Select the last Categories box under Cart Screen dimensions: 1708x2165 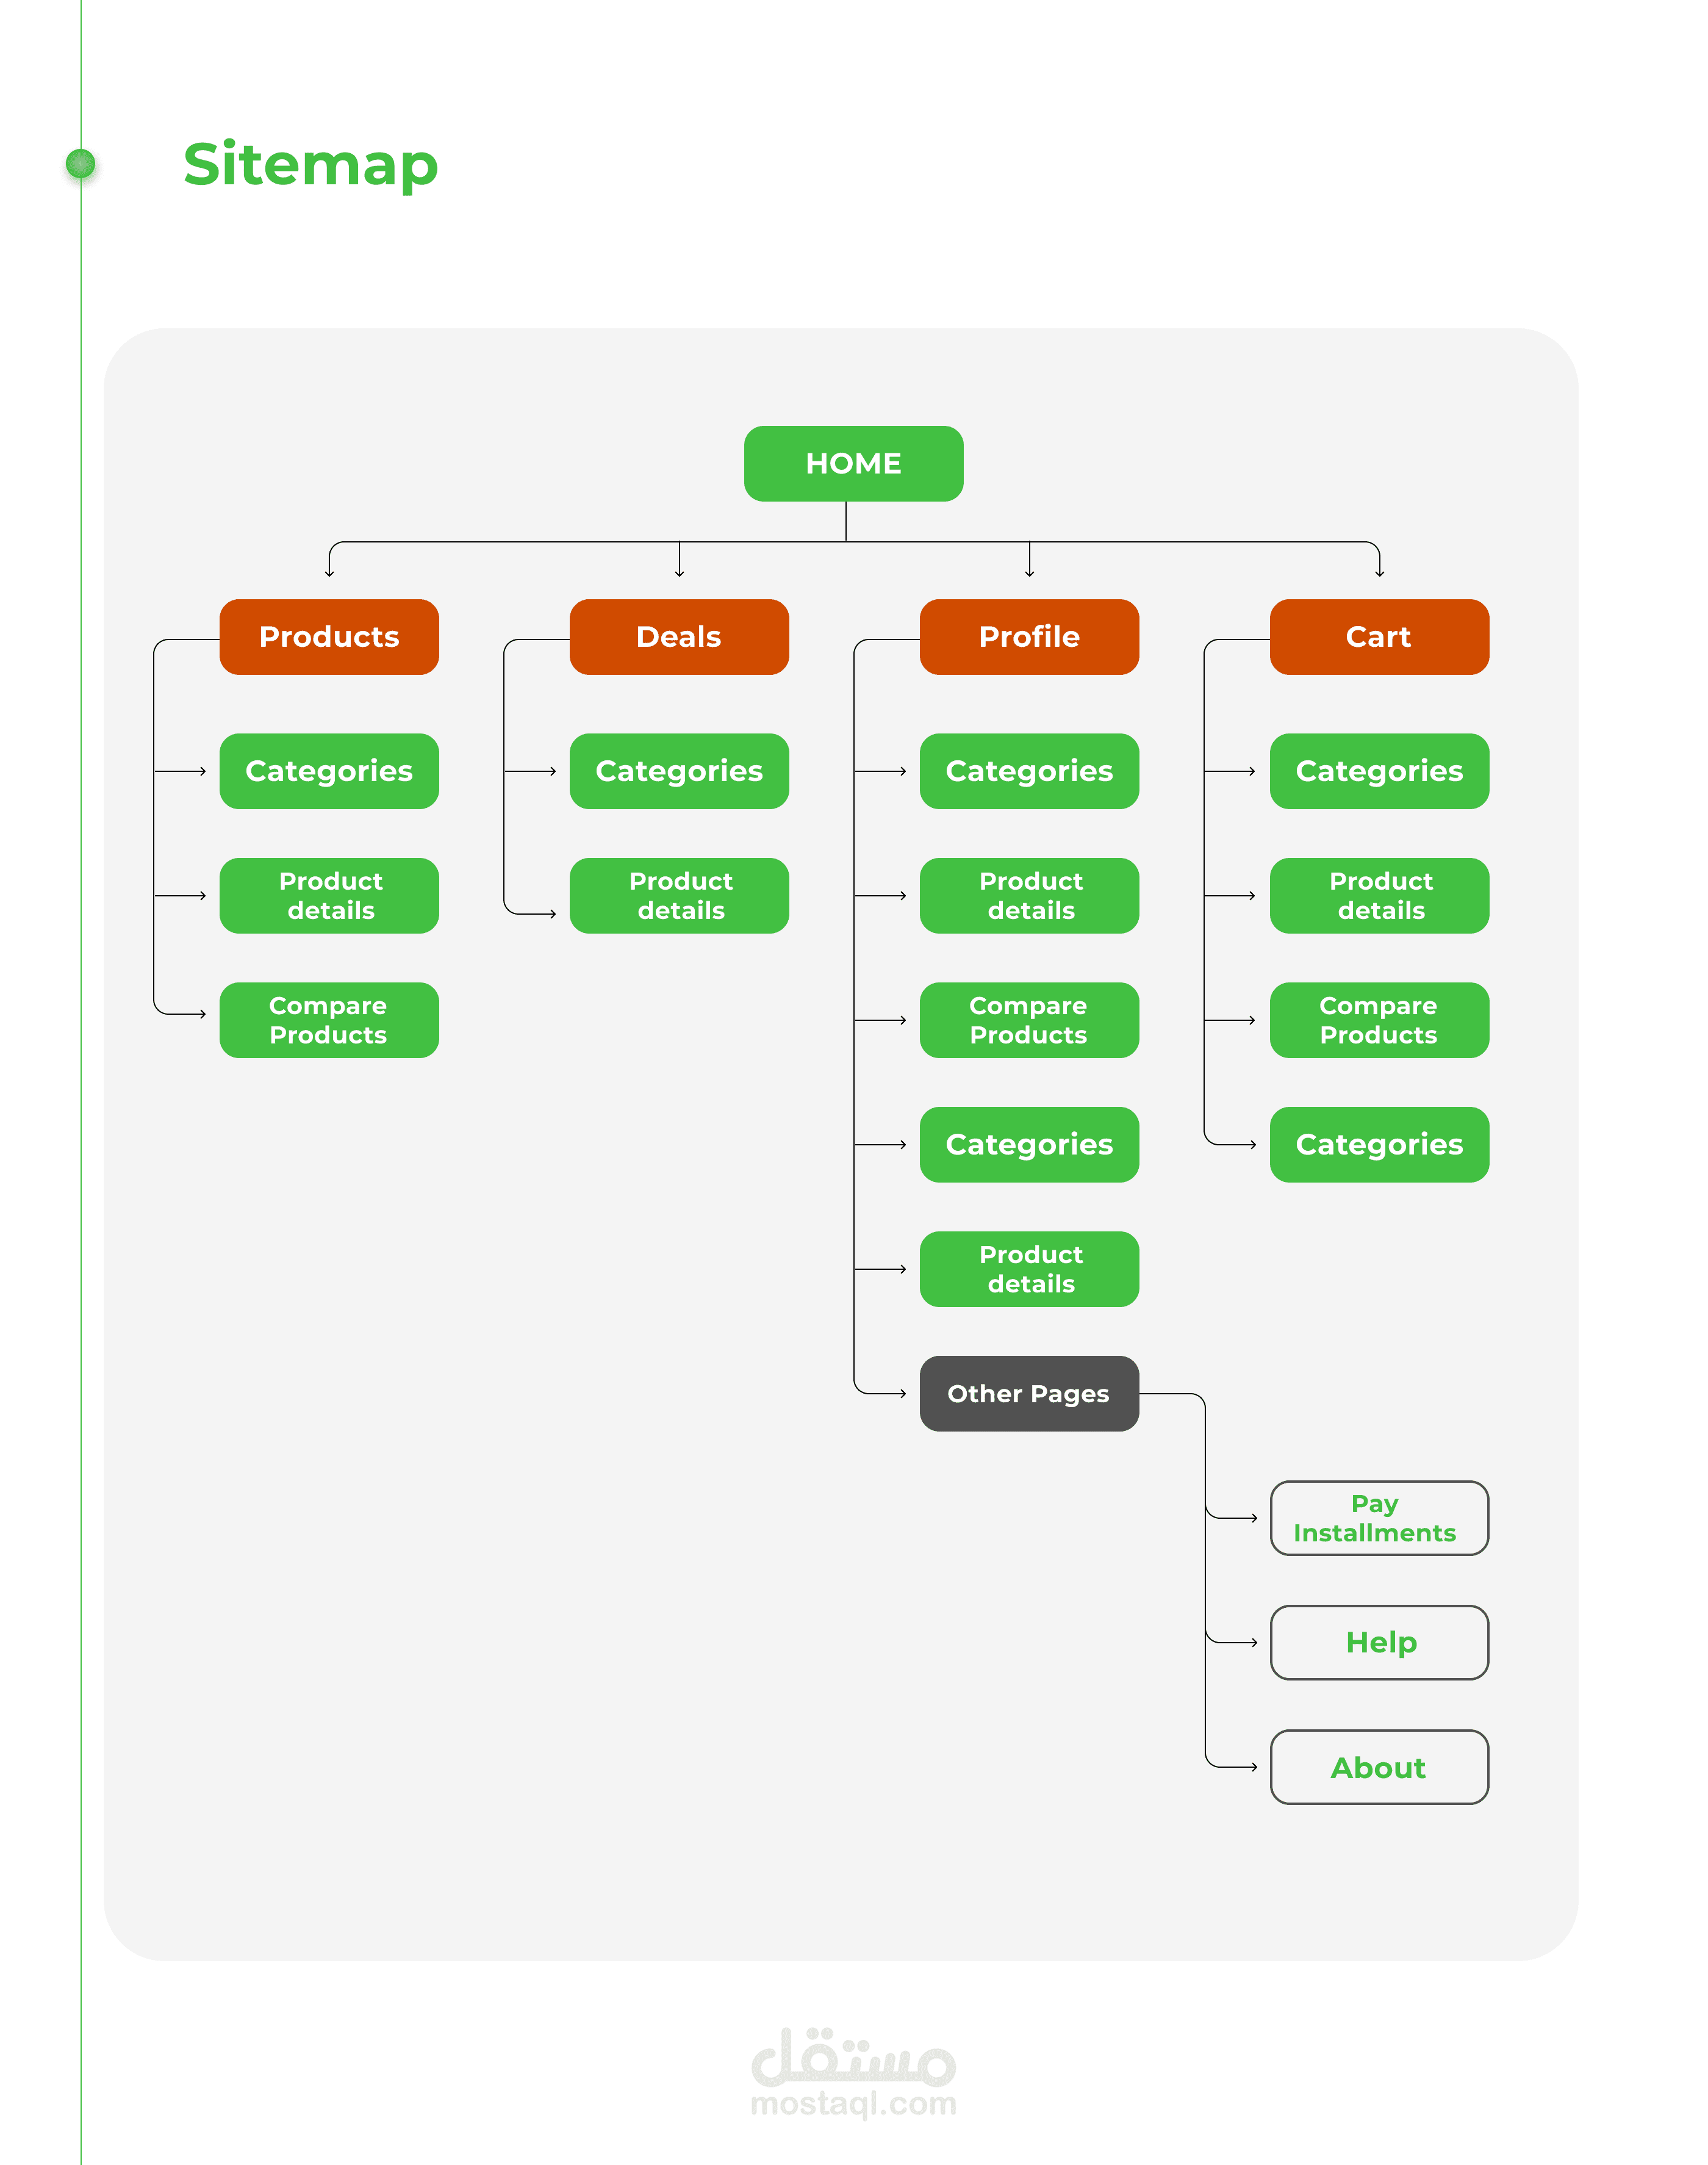pos(1379,1145)
